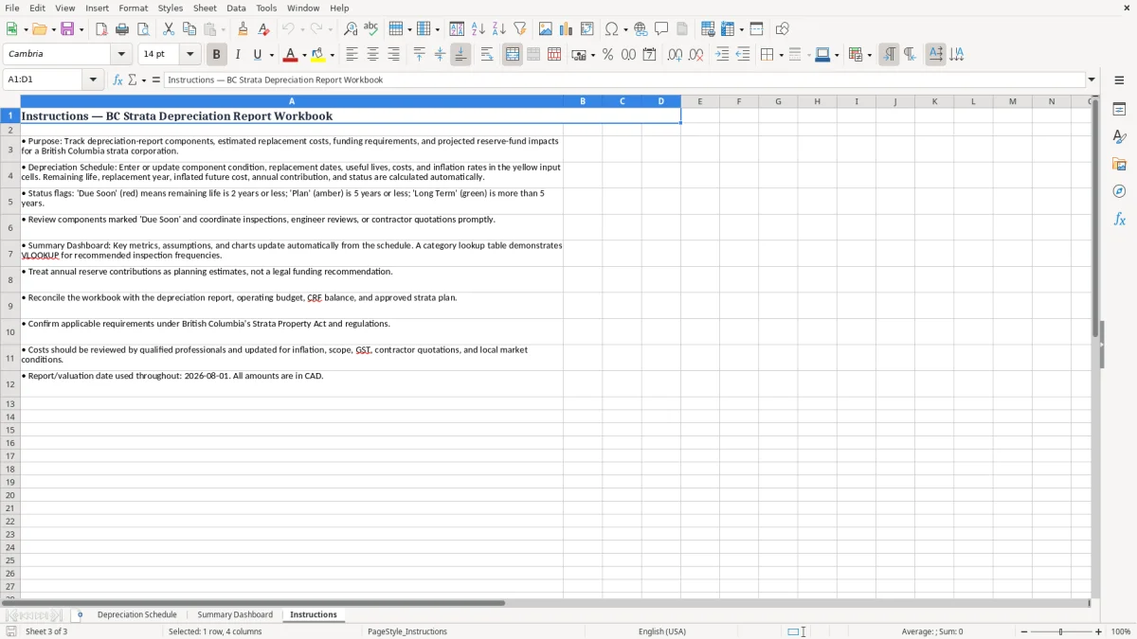The height and width of the screenshot is (639, 1137).
Task: Open the Sheet menu
Action: coord(205,8)
